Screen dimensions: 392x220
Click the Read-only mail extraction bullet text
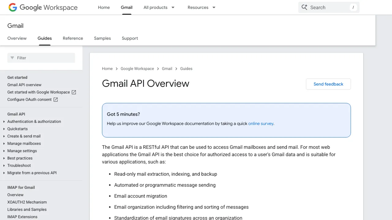[166, 174]
